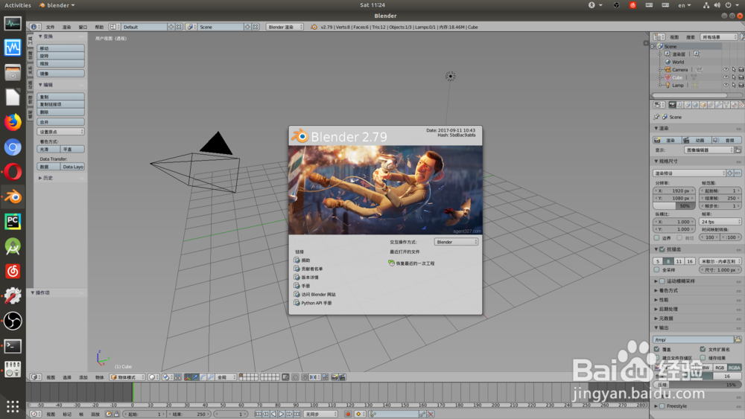The image size is (745, 419).
Task: Open the Modifiers wrench tab icon
Action: (718, 104)
